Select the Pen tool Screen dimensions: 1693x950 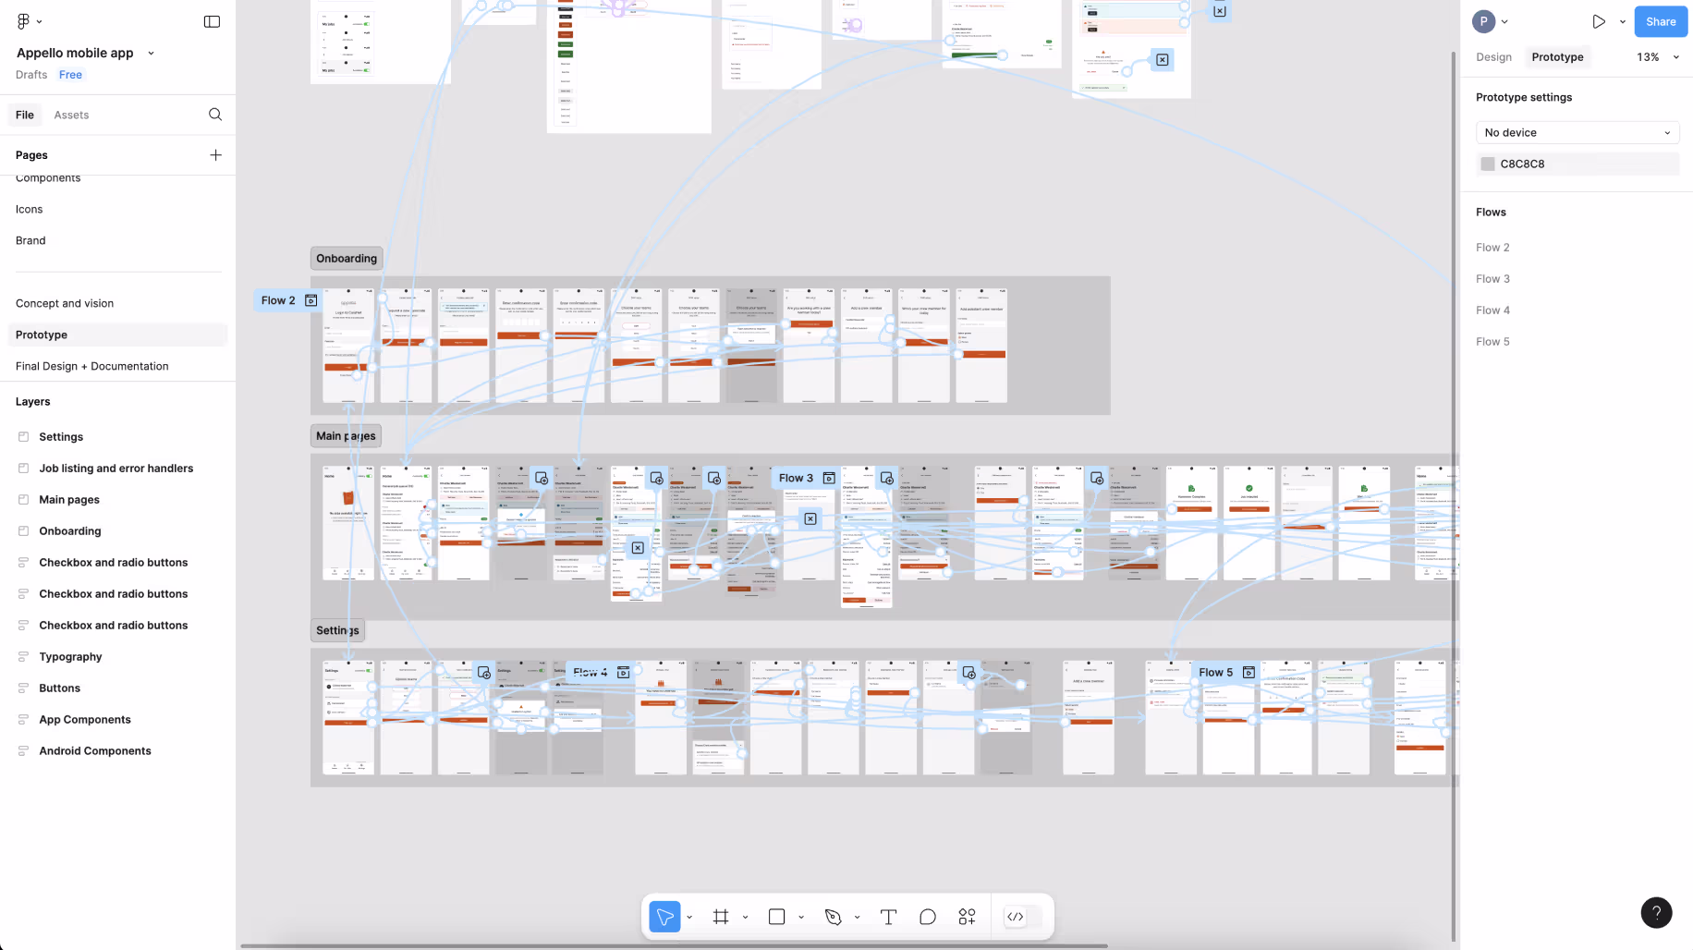click(x=833, y=917)
